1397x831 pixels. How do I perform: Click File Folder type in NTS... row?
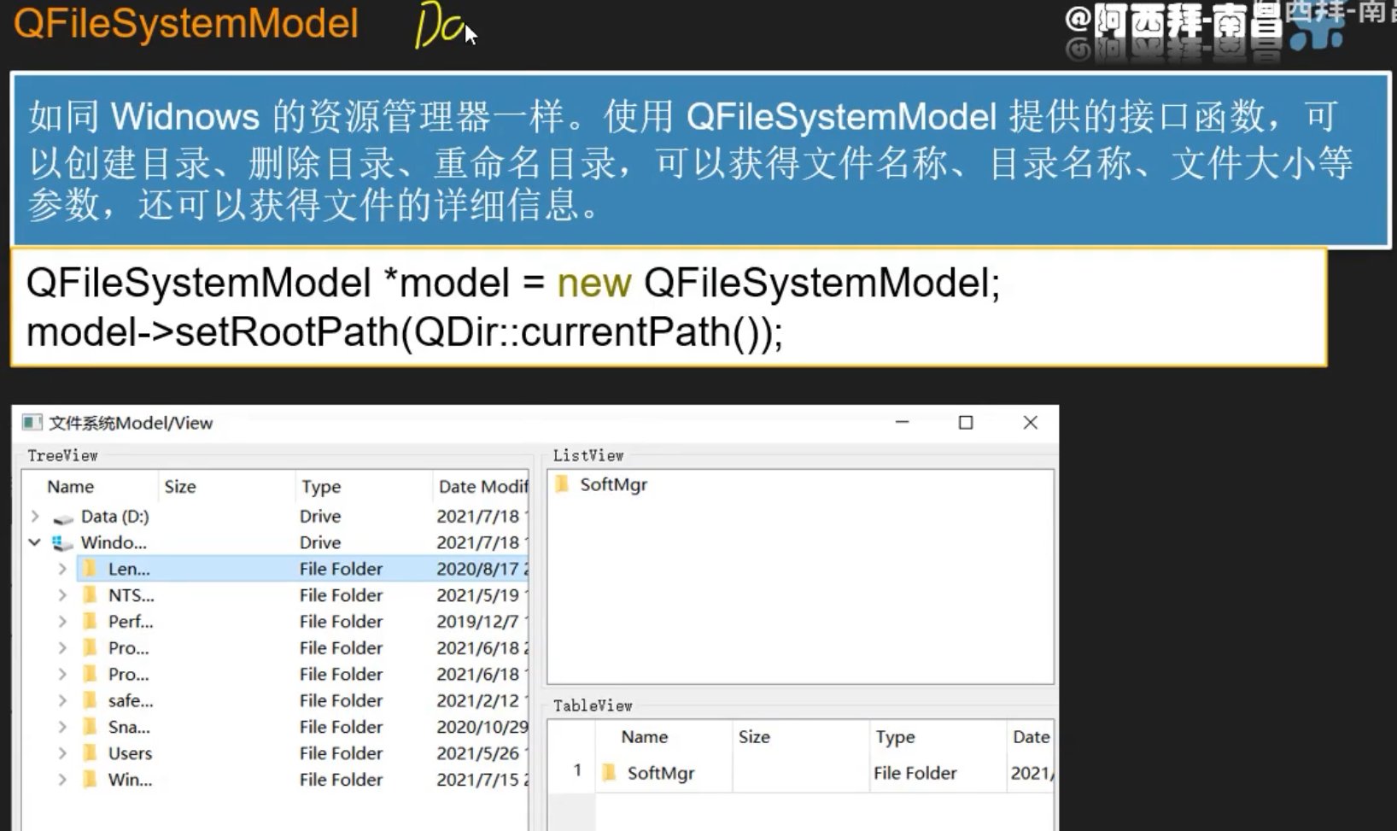click(x=341, y=595)
